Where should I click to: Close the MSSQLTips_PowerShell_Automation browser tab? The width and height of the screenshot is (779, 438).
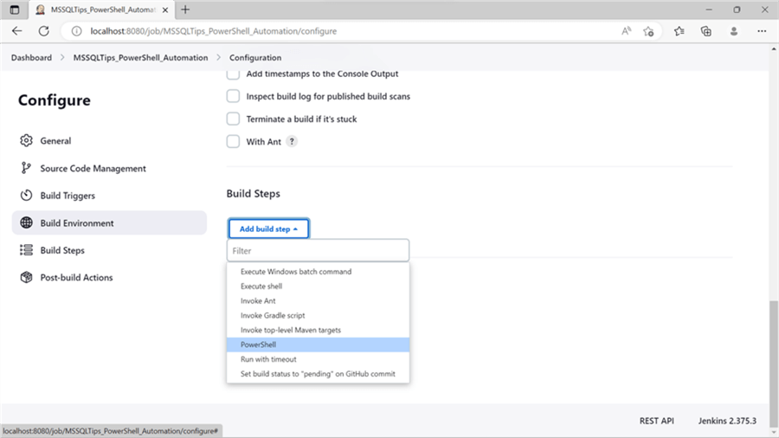click(165, 10)
